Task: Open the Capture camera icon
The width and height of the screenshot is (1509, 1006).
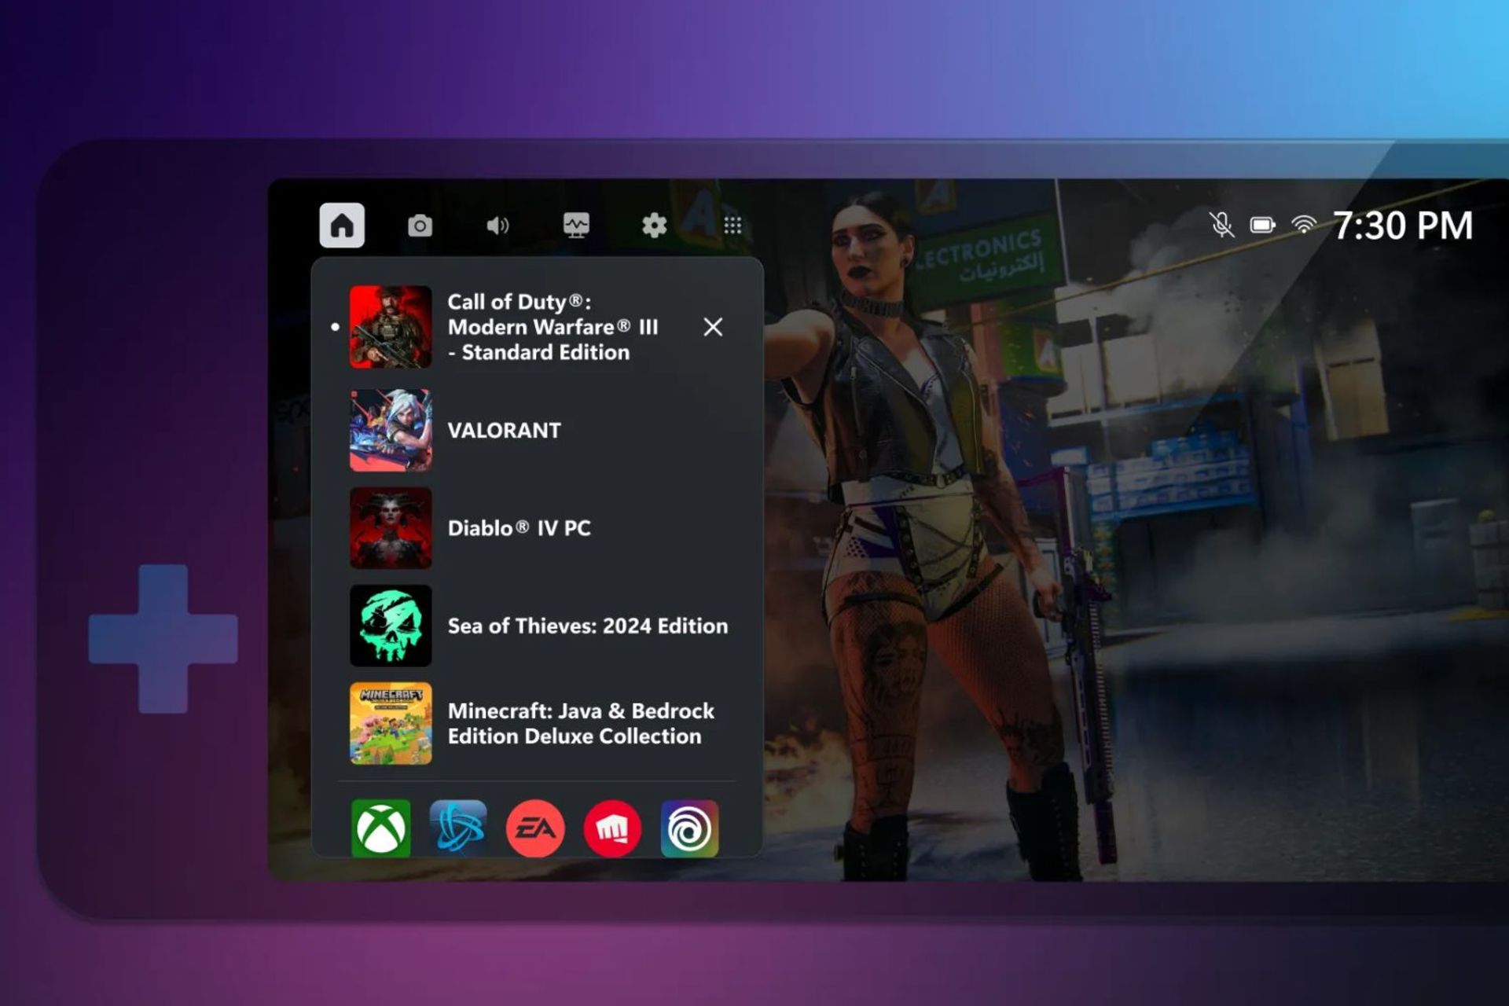Action: pyautogui.click(x=420, y=226)
